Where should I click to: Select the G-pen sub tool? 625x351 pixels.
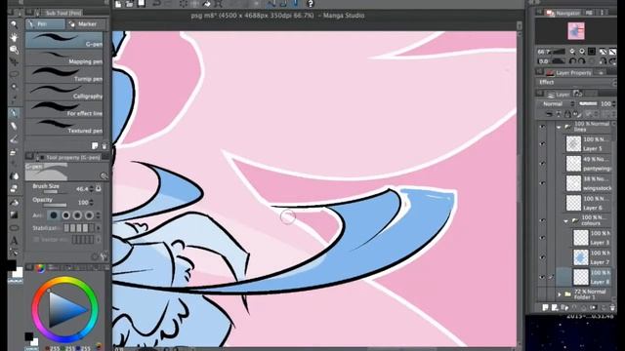pos(64,40)
